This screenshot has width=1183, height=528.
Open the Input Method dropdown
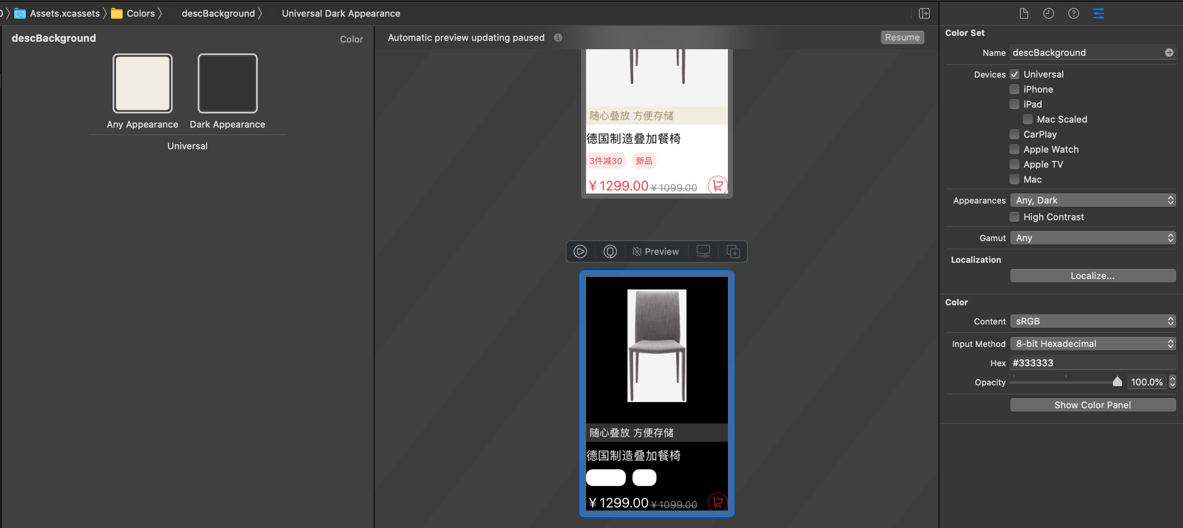click(1092, 343)
